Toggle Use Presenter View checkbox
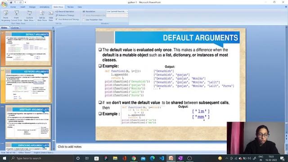Image resolution: width=288 pixels, height=162 pixels. coord(84,20)
